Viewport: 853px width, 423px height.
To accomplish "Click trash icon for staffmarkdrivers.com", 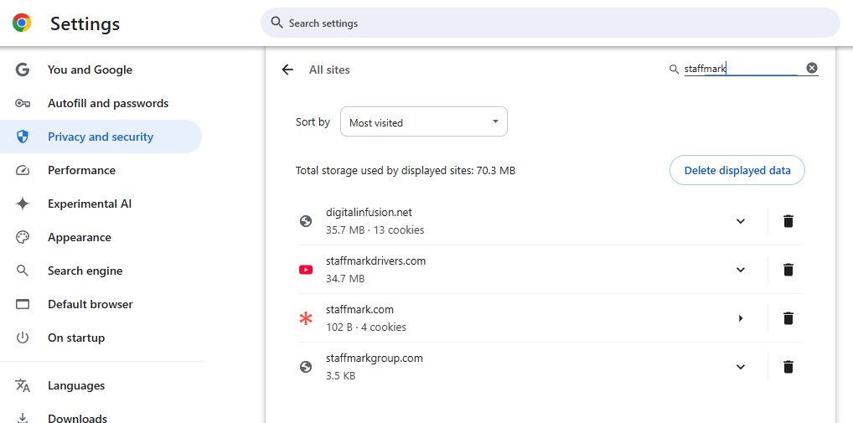I will [788, 270].
